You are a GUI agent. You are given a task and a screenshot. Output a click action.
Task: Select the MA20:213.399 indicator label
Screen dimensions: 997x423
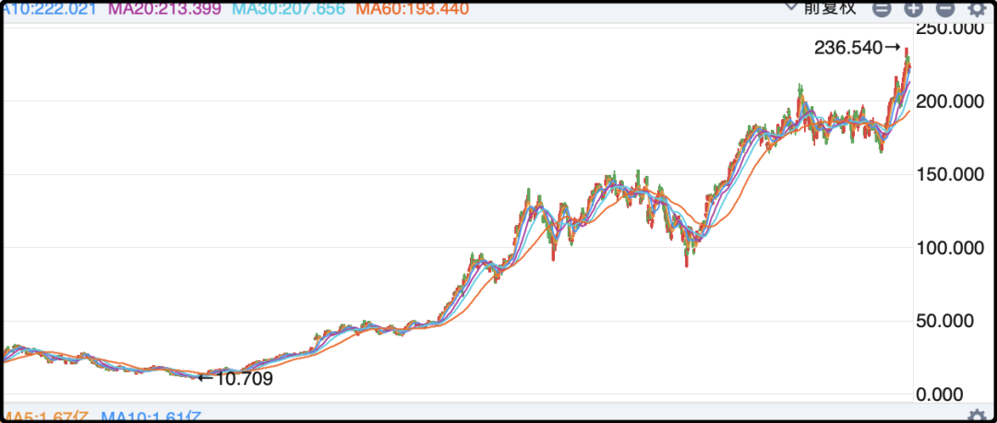[164, 9]
